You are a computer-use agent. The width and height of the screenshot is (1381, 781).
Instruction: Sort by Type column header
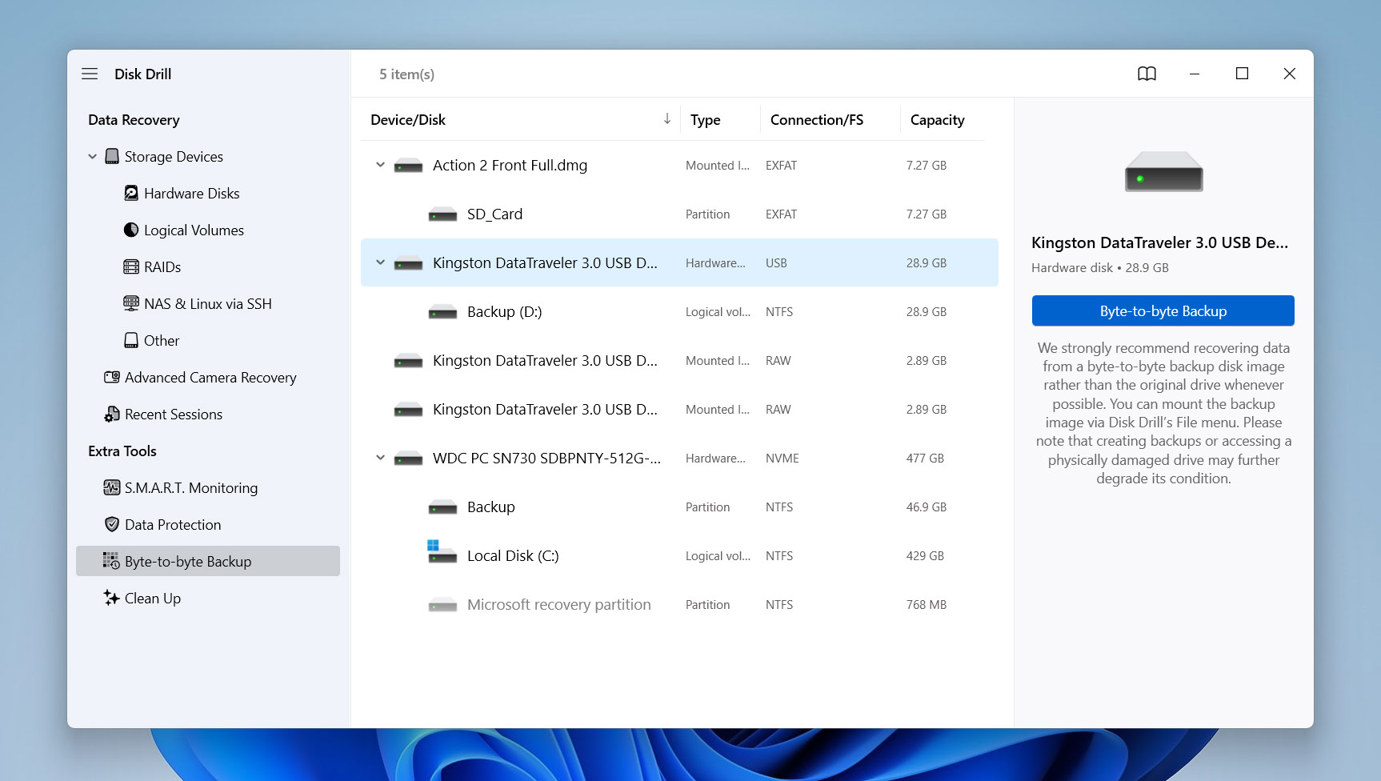pyautogui.click(x=706, y=119)
